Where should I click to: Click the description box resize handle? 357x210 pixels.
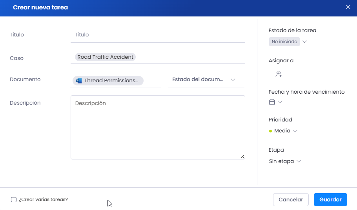coord(242,157)
